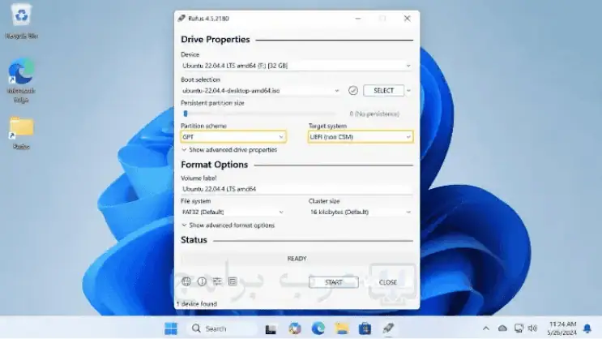Viewport: 602px width, 339px height.
Task: Open File Explorer from taskbar
Action: (341, 328)
